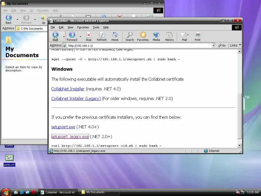Download setupcert.exe via its link

pos(63,127)
